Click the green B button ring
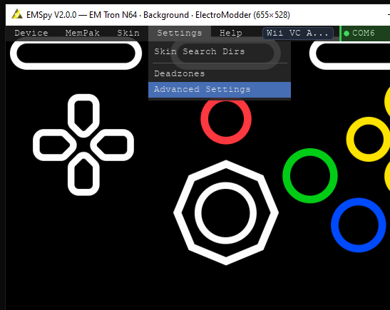Viewport: 390px width, 310px height. [x=310, y=176]
